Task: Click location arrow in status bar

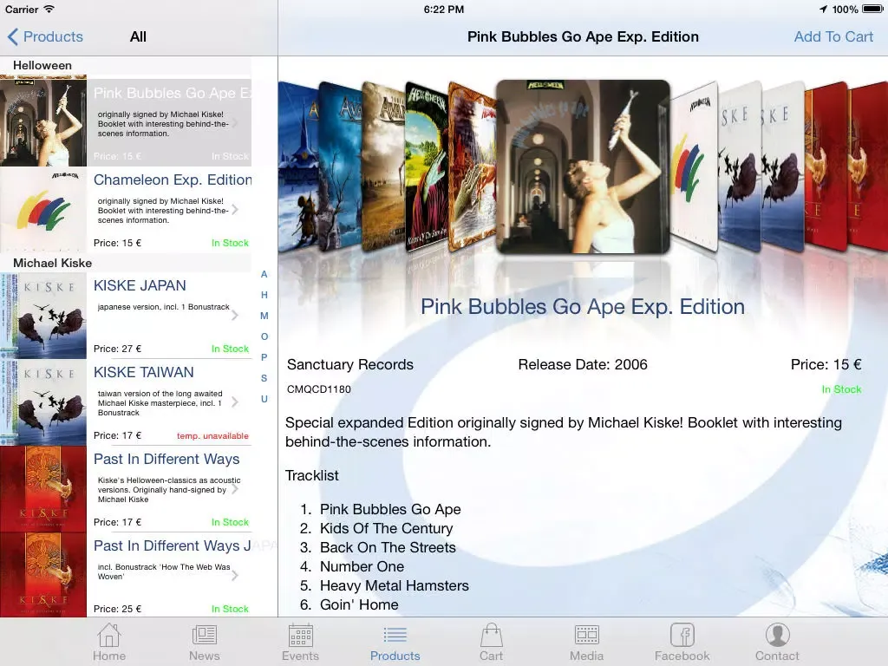Action: tap(823, 9)
